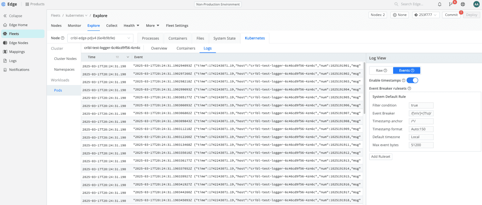Screen dimensions: 482x205
Task: Toggle the Enable timestamps switch
Action: pyautogui.click(x=412, y=80)
